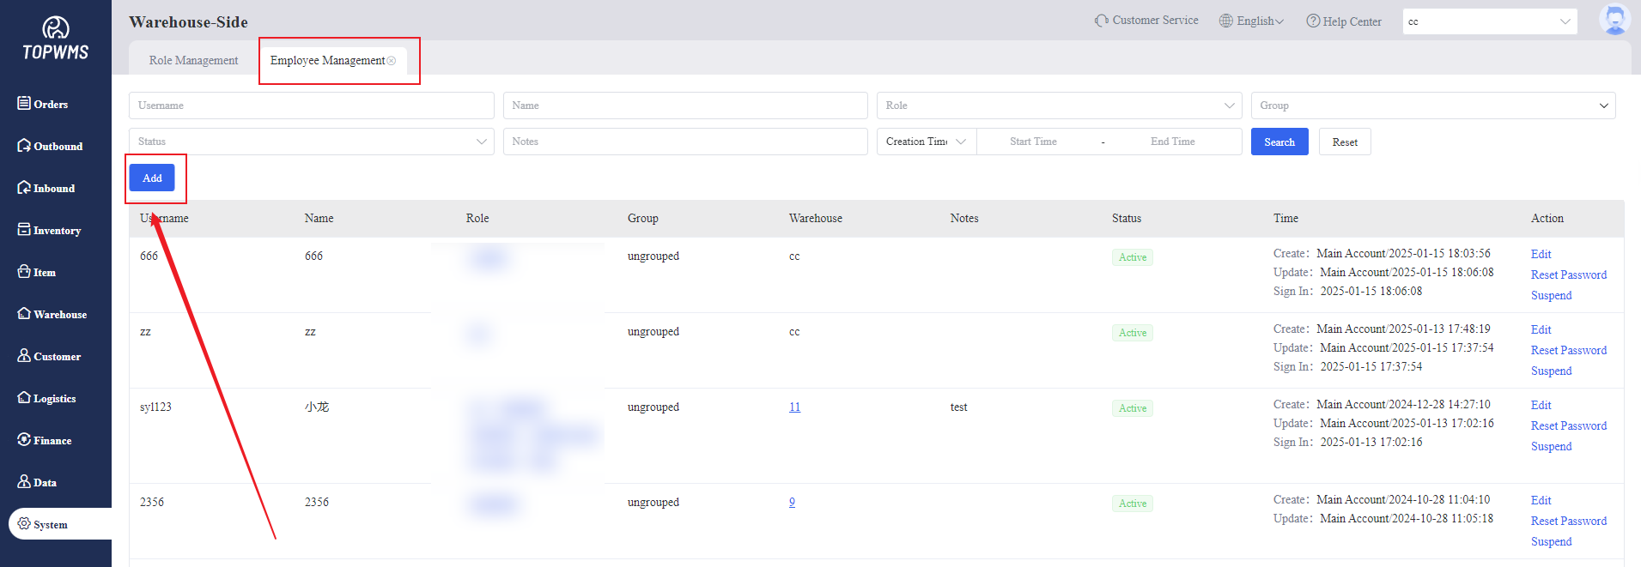Click Suspend for user zz
The height and width of the screenshot is (567, 1641).
point(1551,371)
